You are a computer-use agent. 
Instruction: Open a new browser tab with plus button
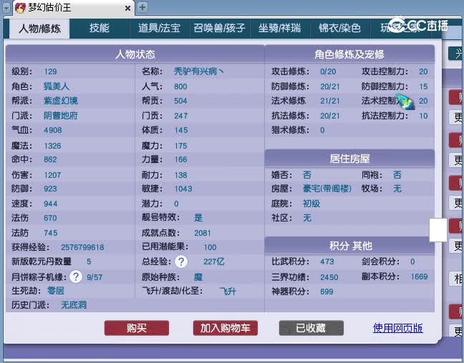pos(142,7)
